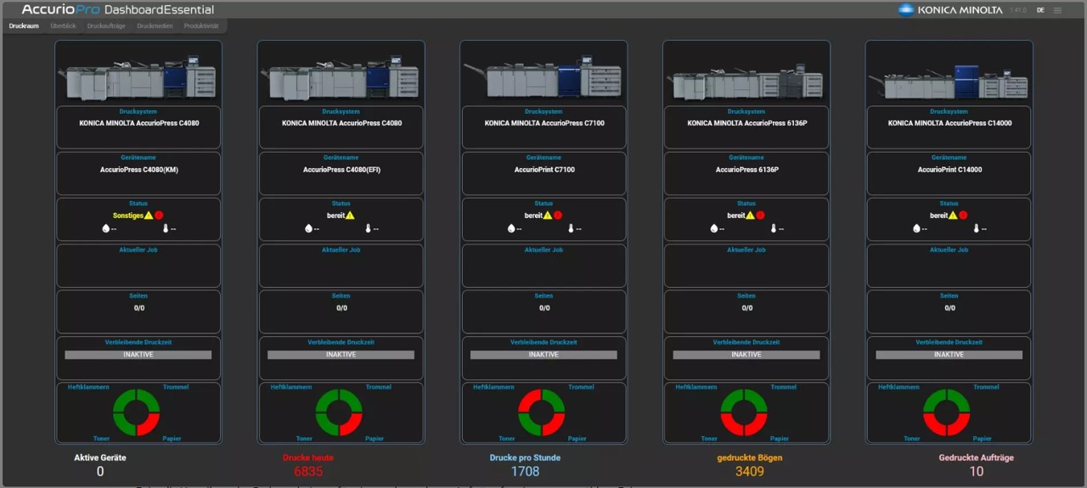
Task: Click humidity drop icon for AccurioPress 6136P
Action: (x=714, y=228)
